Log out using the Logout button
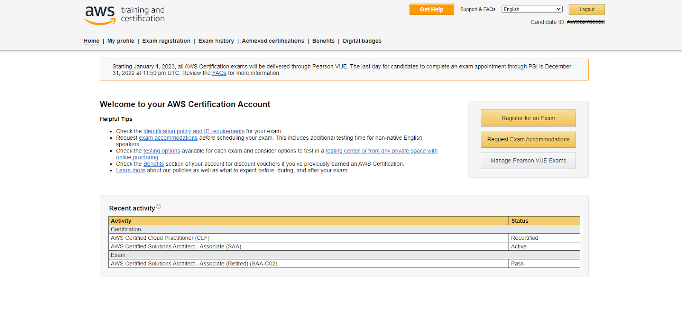The image size is (682, 325). pos(587,9)
